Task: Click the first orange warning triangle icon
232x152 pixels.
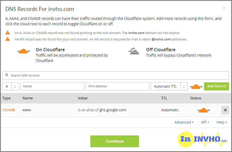Action: point(8,33)
